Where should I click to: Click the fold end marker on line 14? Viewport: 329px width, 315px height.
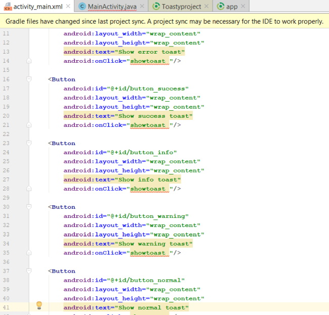pos(29,61)
